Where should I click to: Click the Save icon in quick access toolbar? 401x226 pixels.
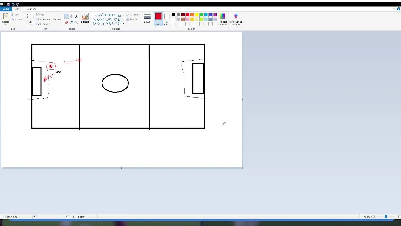click(x=8, y=4)
